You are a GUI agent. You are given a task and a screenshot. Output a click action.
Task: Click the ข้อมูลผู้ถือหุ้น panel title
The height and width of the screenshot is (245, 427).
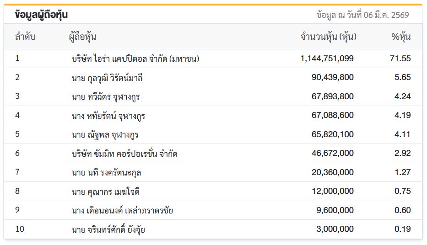(x=42, y=15)
